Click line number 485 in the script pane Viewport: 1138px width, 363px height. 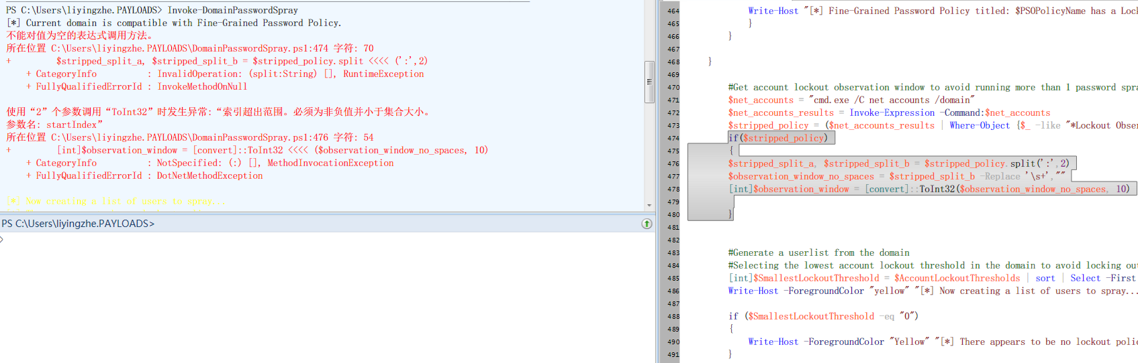pyautogui.click(x=673, y=278)
